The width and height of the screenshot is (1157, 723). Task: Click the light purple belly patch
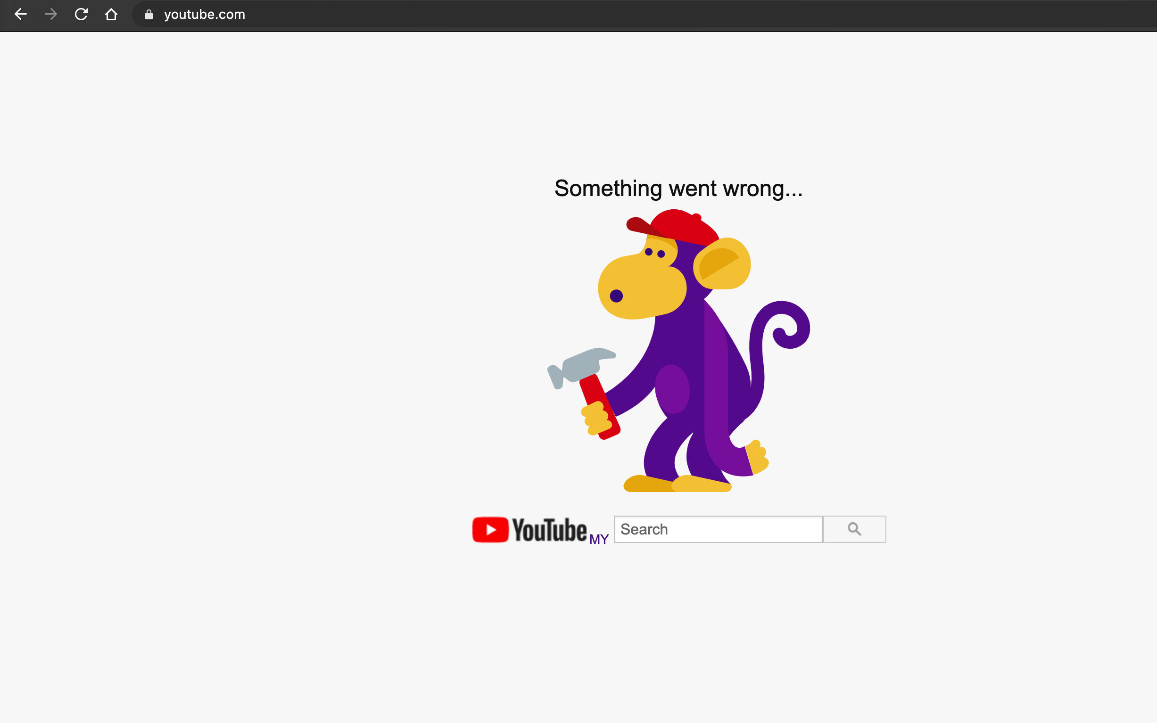click(672, 389)
